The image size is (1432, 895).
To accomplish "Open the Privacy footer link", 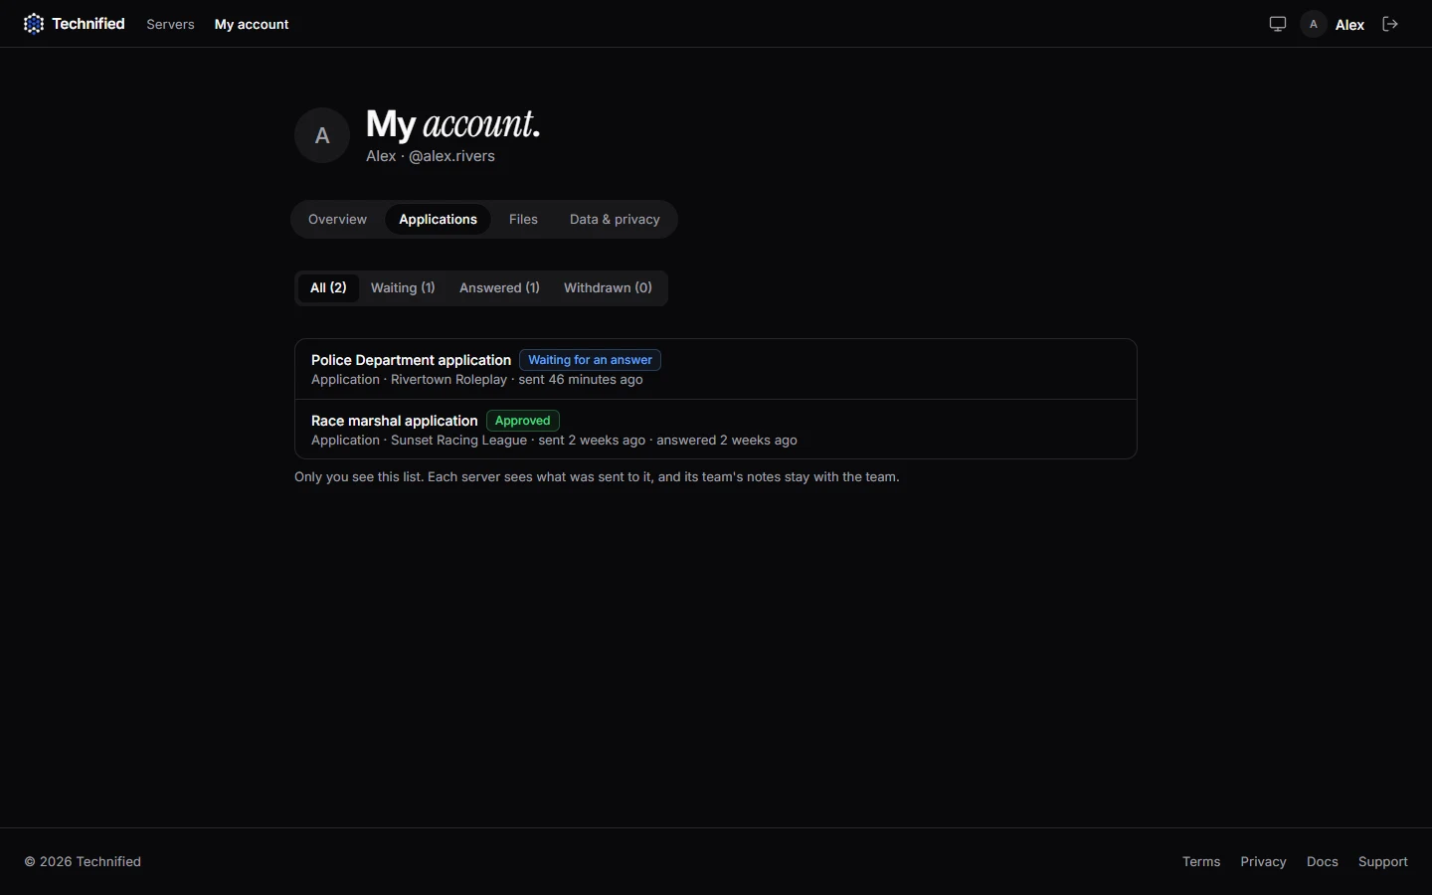I will coord(1263,861).
